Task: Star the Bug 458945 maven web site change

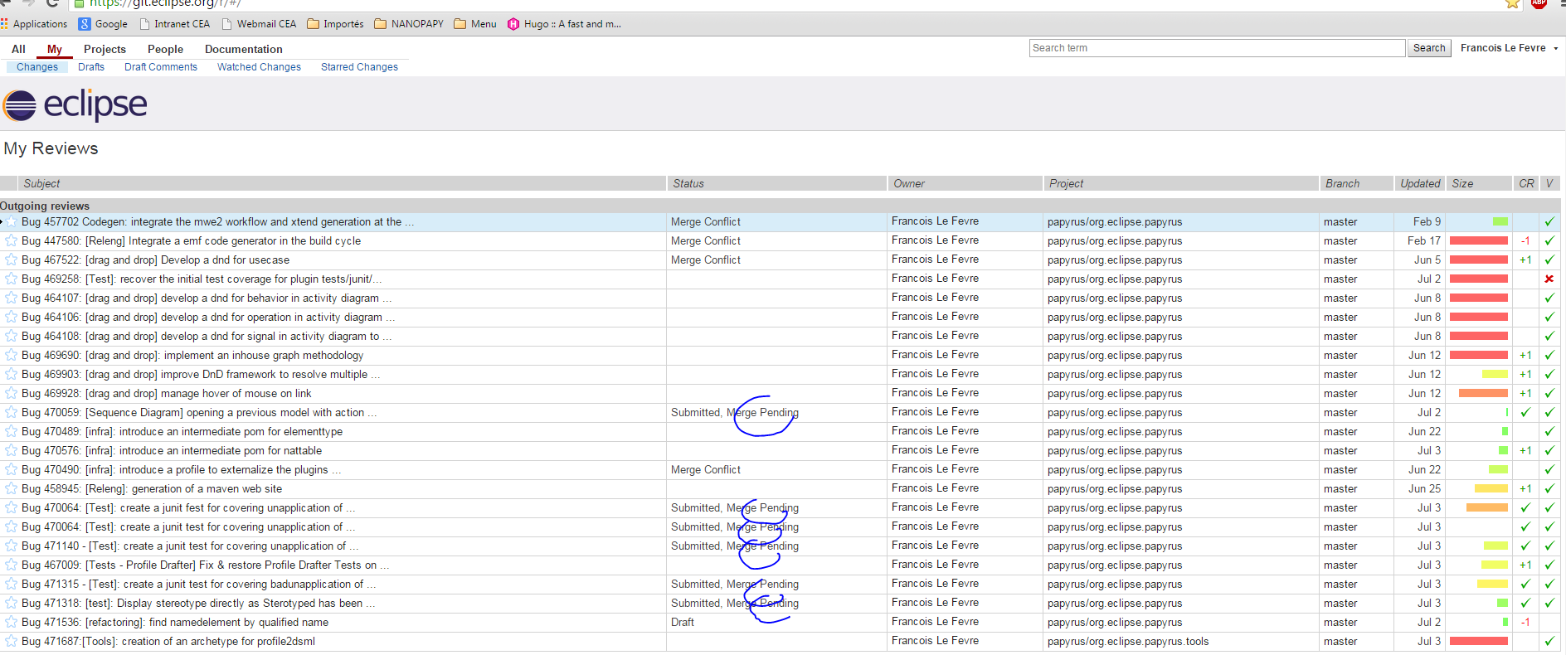Action: pos(11,488)
